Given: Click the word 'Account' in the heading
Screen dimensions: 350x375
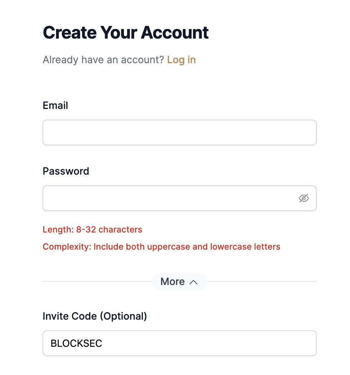Looking at the screenshot, I should point(175,32).
